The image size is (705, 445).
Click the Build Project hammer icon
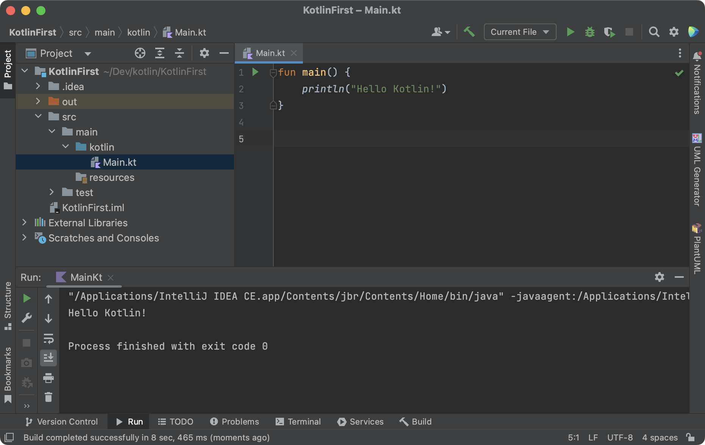coord(469,32)
